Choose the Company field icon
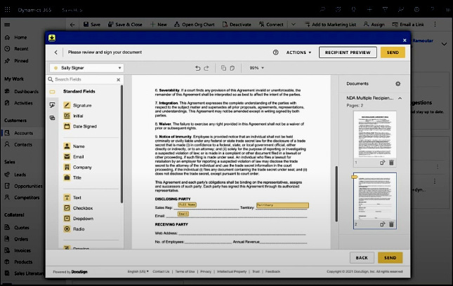Screen dimensions: 453x286 click(67, 167)
